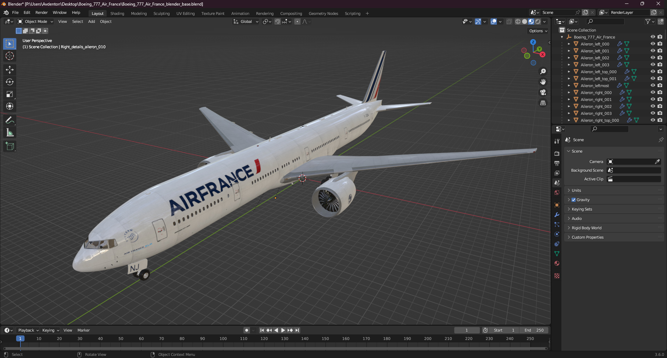Open the Tool properties tab

pos(557,141)
